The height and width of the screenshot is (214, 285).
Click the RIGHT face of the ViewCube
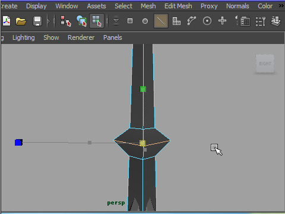[x=265, y=64]
